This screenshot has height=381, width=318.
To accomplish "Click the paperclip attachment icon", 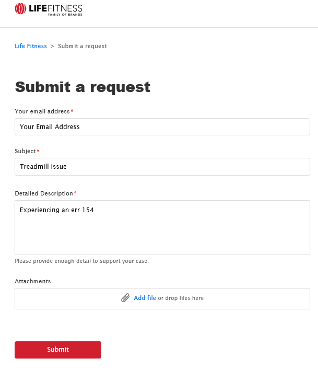I will pos(125,298).
